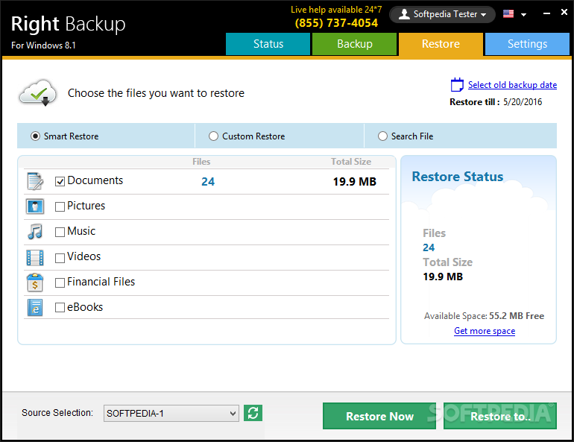The width and height of the screenshot is (574, 442).
Task: Click the 19.9 MB value in Restore Status
Action: point(443,277)
